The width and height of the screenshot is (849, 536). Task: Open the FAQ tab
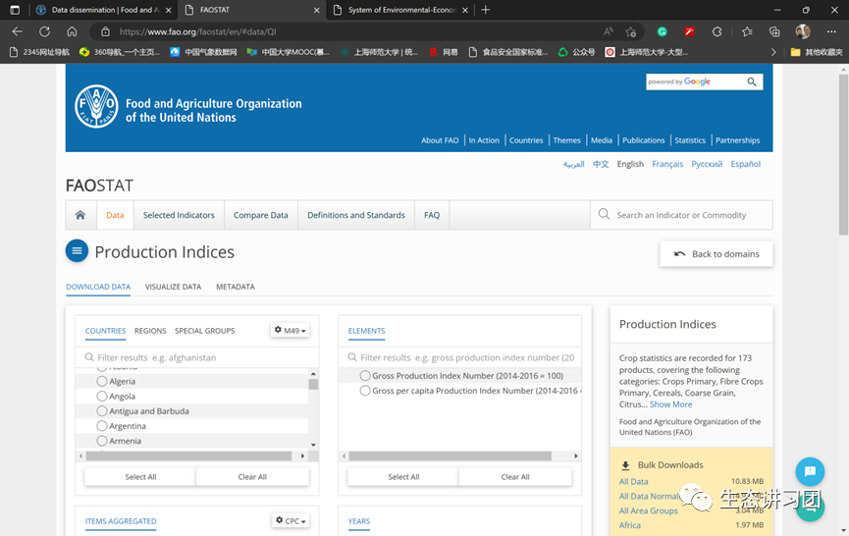coord(432,215)
